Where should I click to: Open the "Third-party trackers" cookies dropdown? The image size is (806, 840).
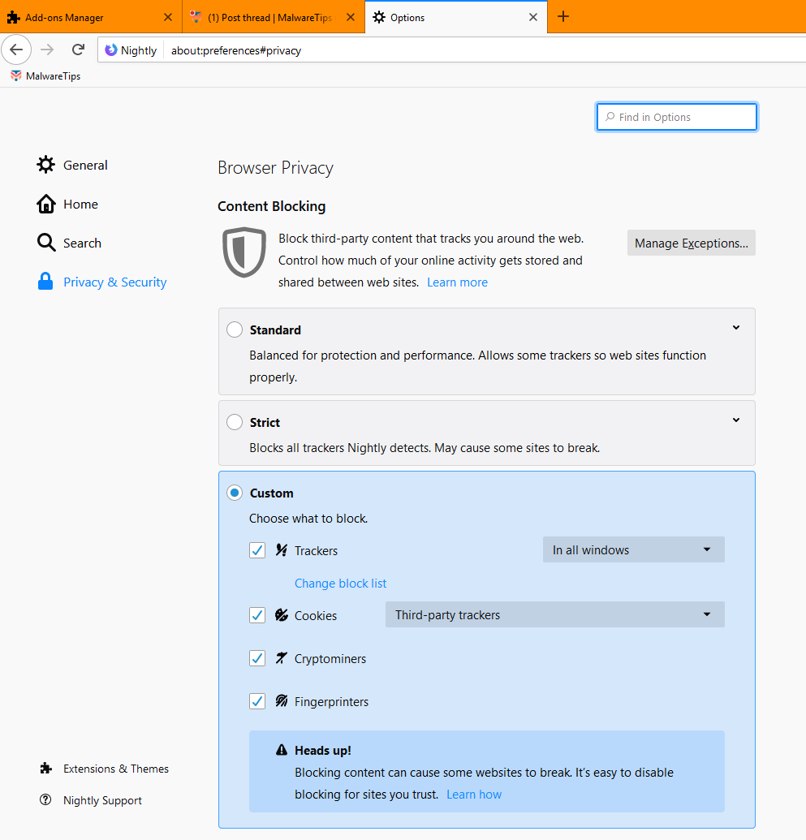point(554,614)
